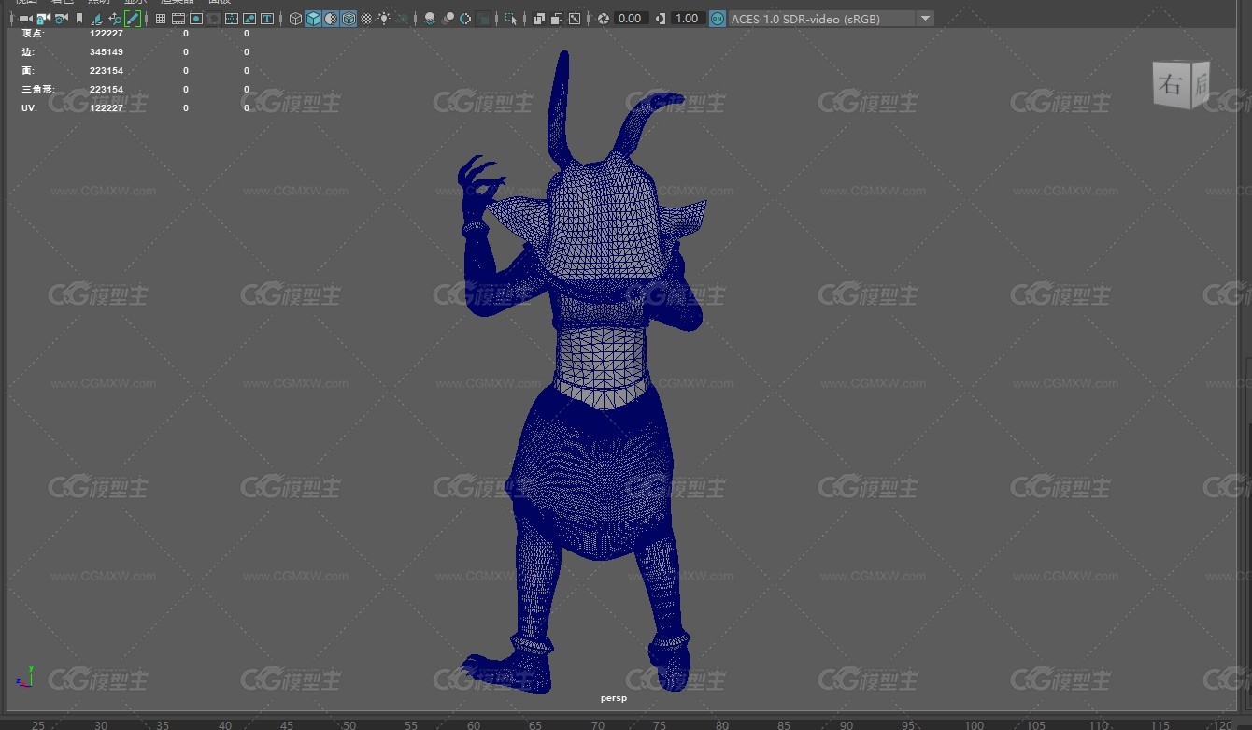
Task: Click the persp camera label
Action: point(614,698)
